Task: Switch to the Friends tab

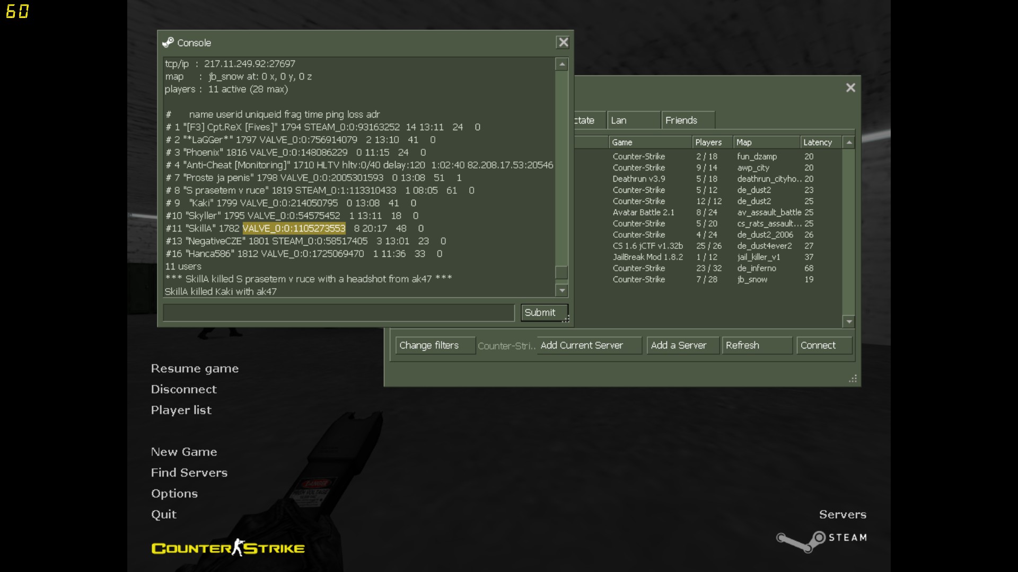Action: (x=688, y=120)
